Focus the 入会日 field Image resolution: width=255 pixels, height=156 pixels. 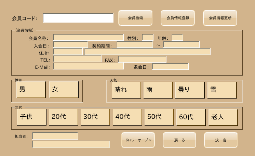tap(70, 44)
